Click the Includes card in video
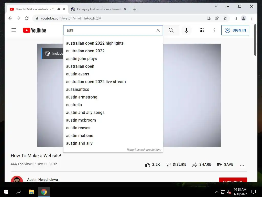Viewport: 262px width, 197px height. click(52, 53)
